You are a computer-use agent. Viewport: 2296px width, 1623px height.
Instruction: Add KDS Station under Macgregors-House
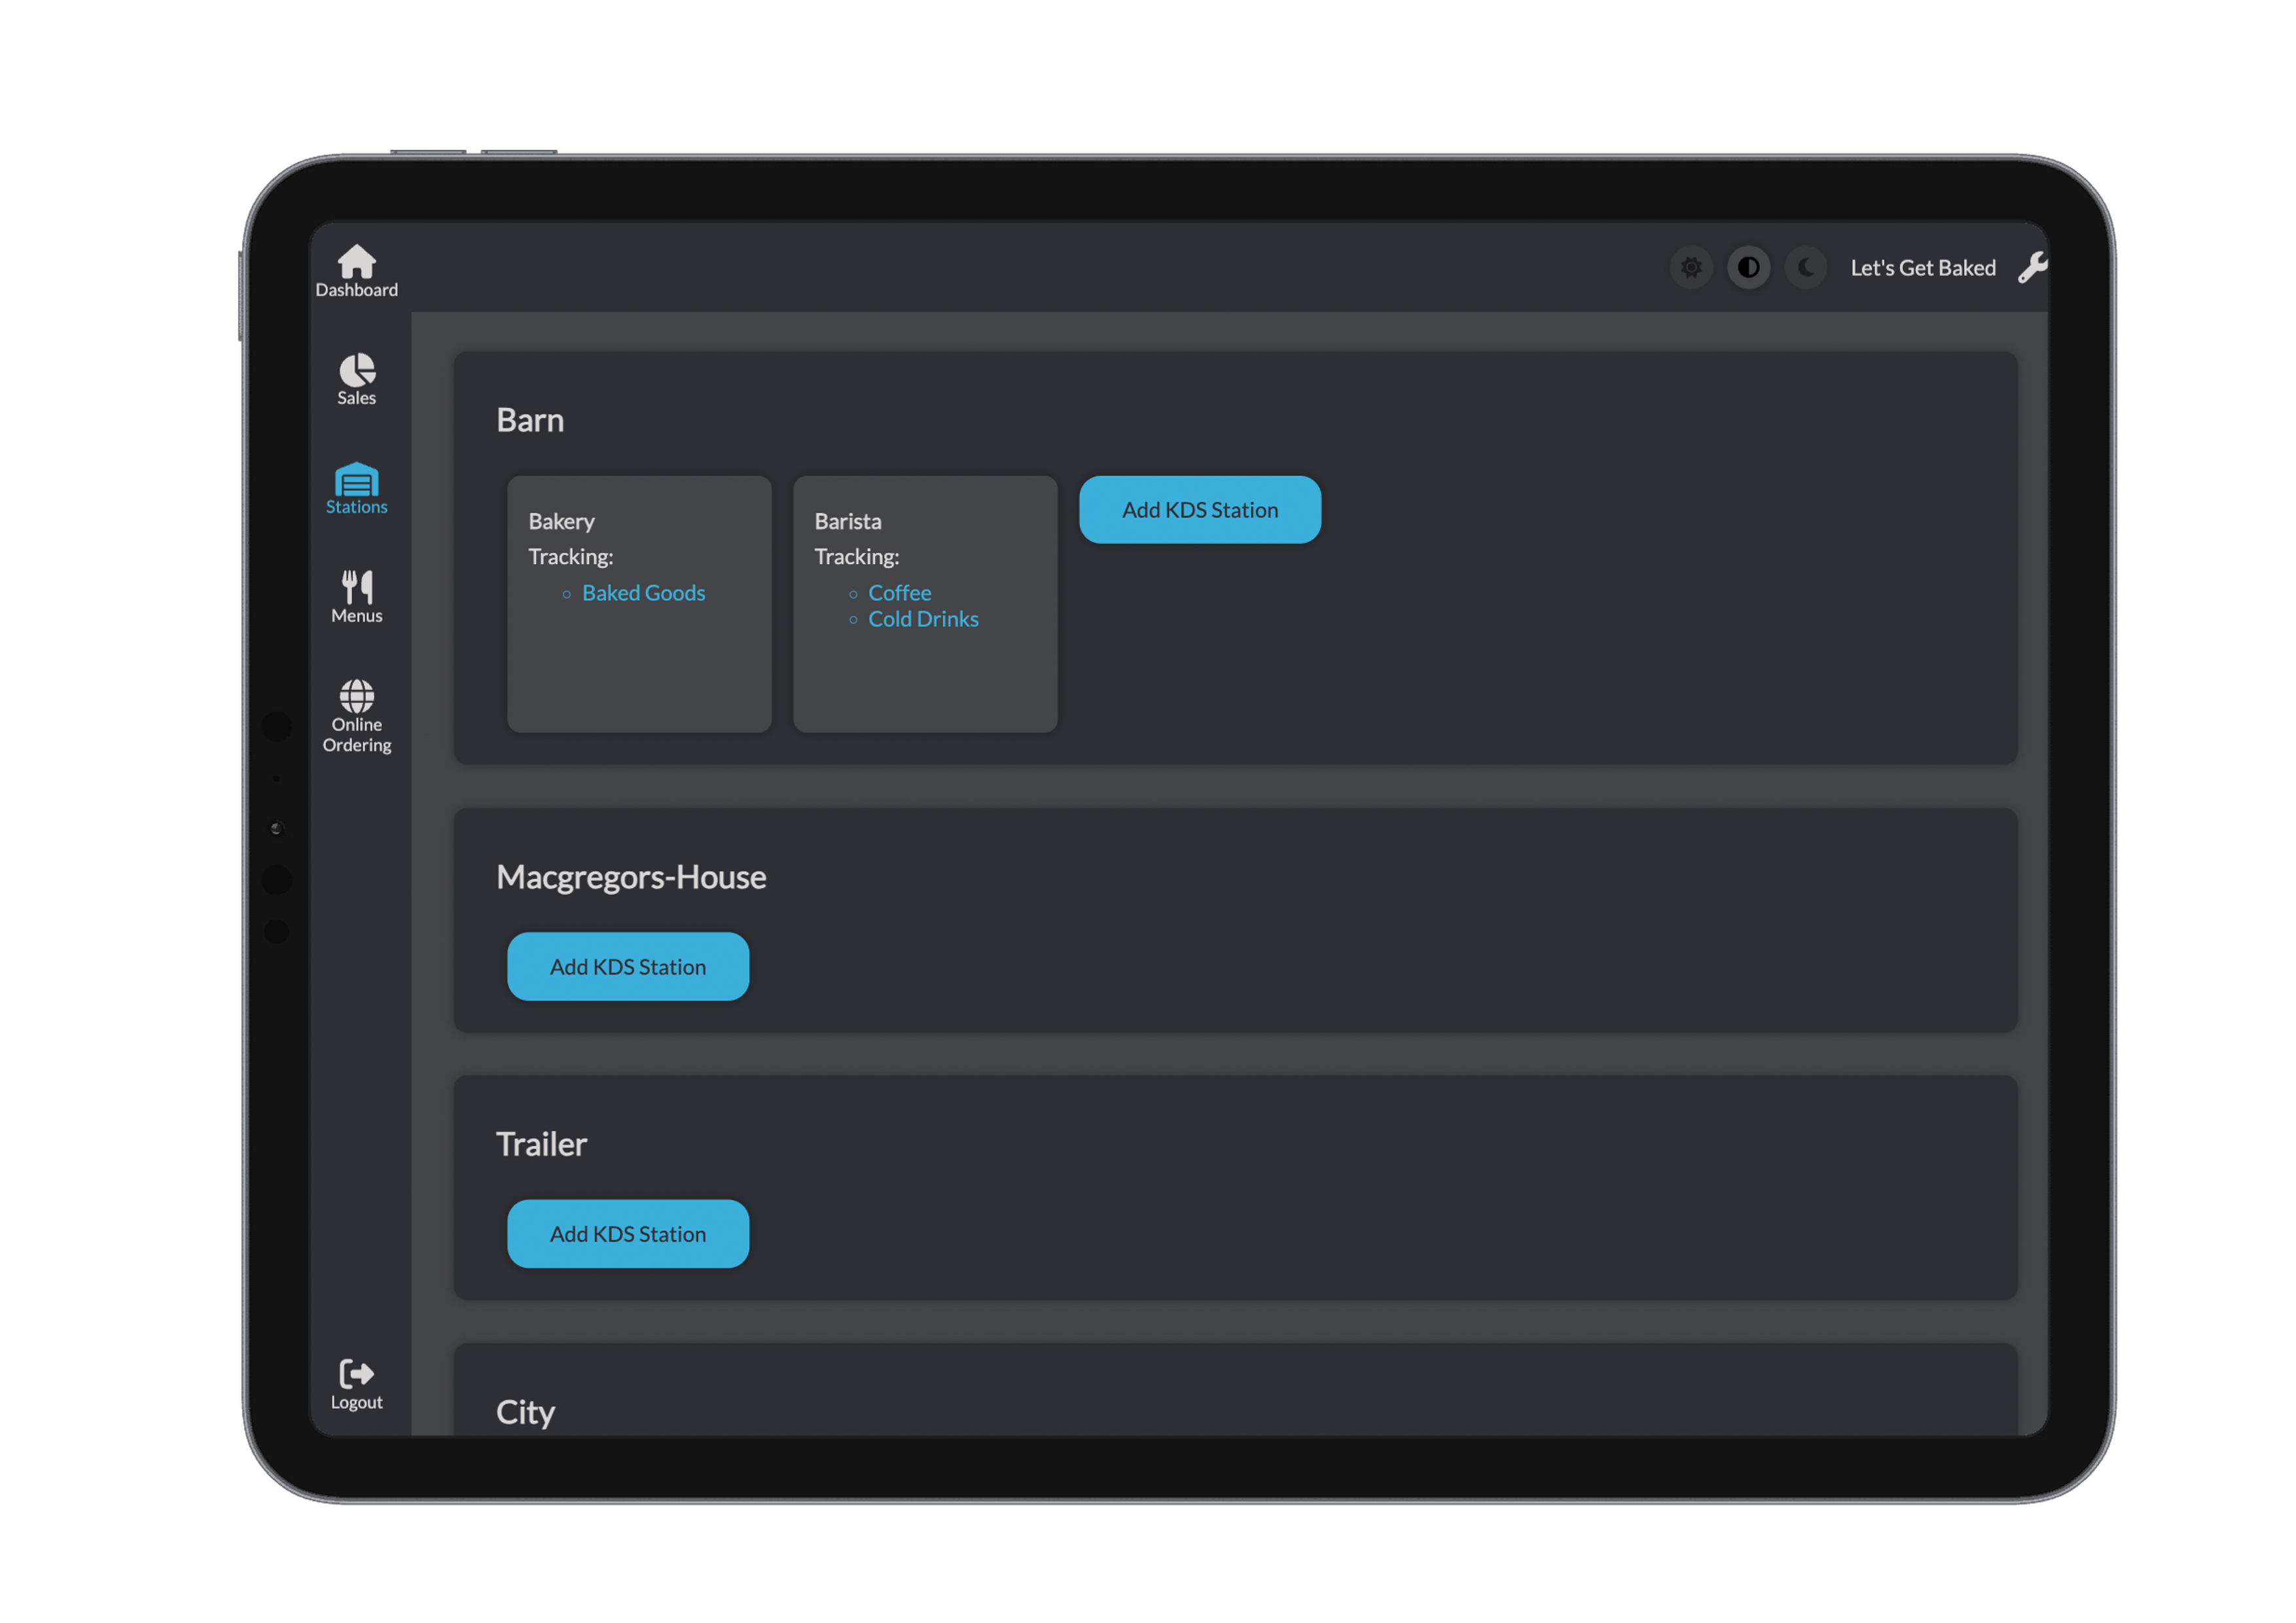[x=627, y=966]
